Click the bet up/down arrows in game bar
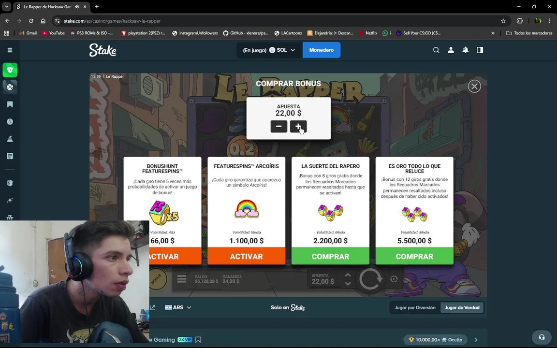The height and width of the screenshot is (348, 557). (x=348, y=279)
